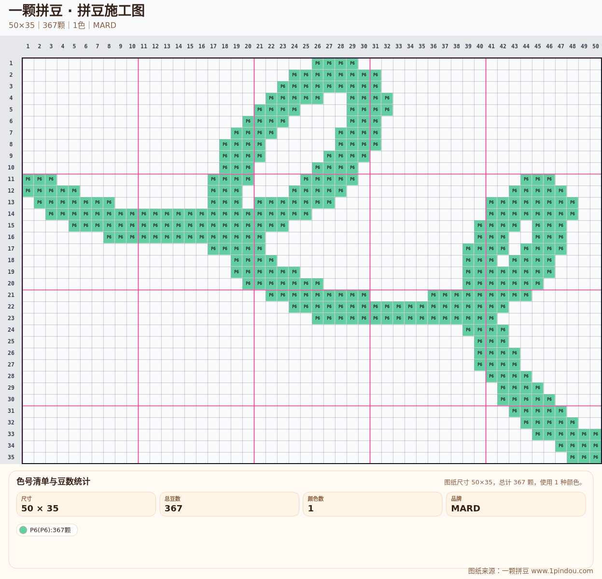
Task: Select column header 1
Action: tap(28, 46)
